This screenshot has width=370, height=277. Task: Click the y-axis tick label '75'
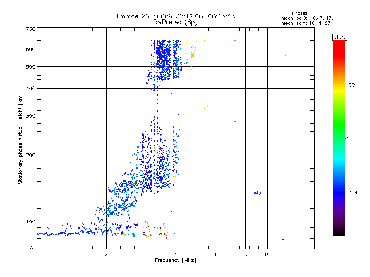coord(32,247)
